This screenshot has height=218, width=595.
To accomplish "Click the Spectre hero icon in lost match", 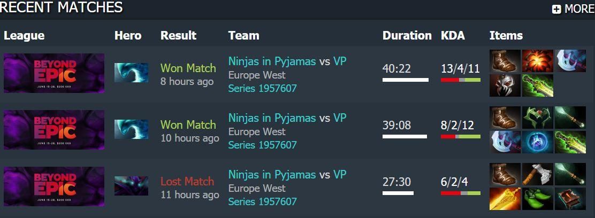I will [131, 186].
